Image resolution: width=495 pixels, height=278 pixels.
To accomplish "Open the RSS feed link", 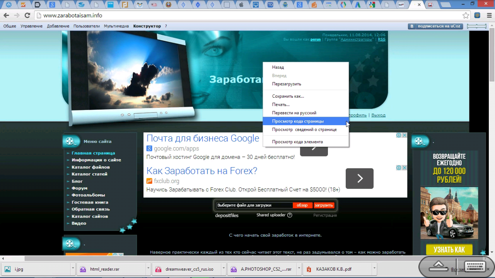I will (x=382, y=39).
